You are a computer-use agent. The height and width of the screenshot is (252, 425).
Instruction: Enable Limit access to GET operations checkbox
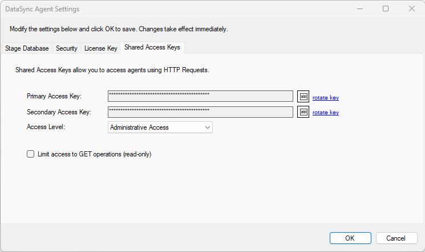[31, 154]
